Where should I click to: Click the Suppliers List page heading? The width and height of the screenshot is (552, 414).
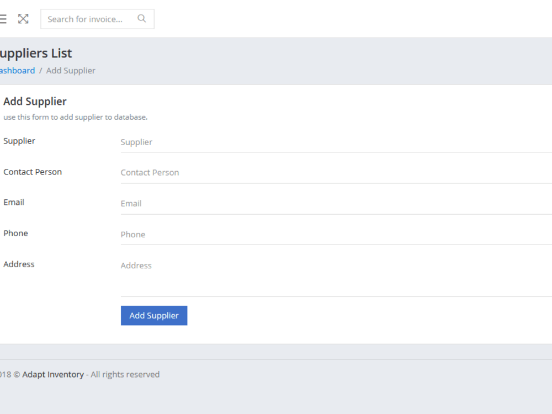35,53
